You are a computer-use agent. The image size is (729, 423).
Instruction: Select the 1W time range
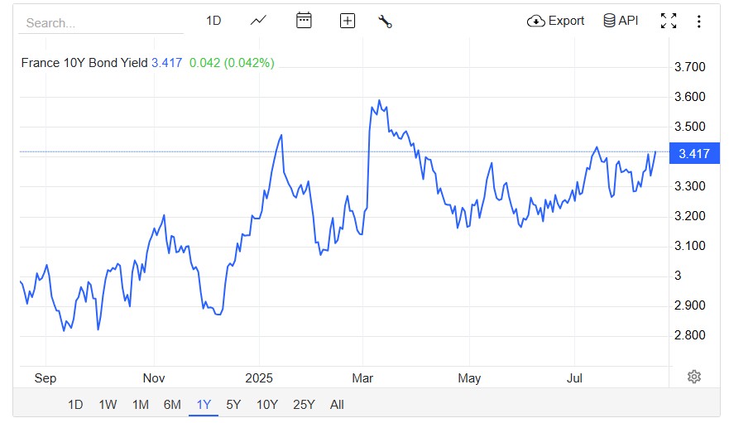click(x=108, y=405)
